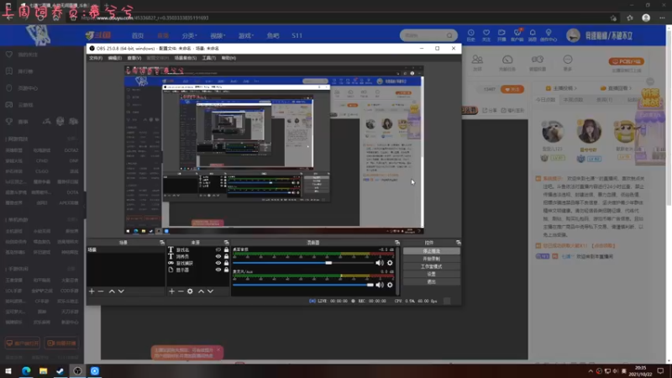The image size is (672, 378).
Task: Expand the 游戏 dropdown in Douyu navigation
Action: [x=245, y=36]
